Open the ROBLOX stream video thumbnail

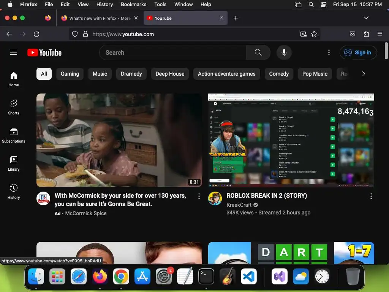click(291, 140)
